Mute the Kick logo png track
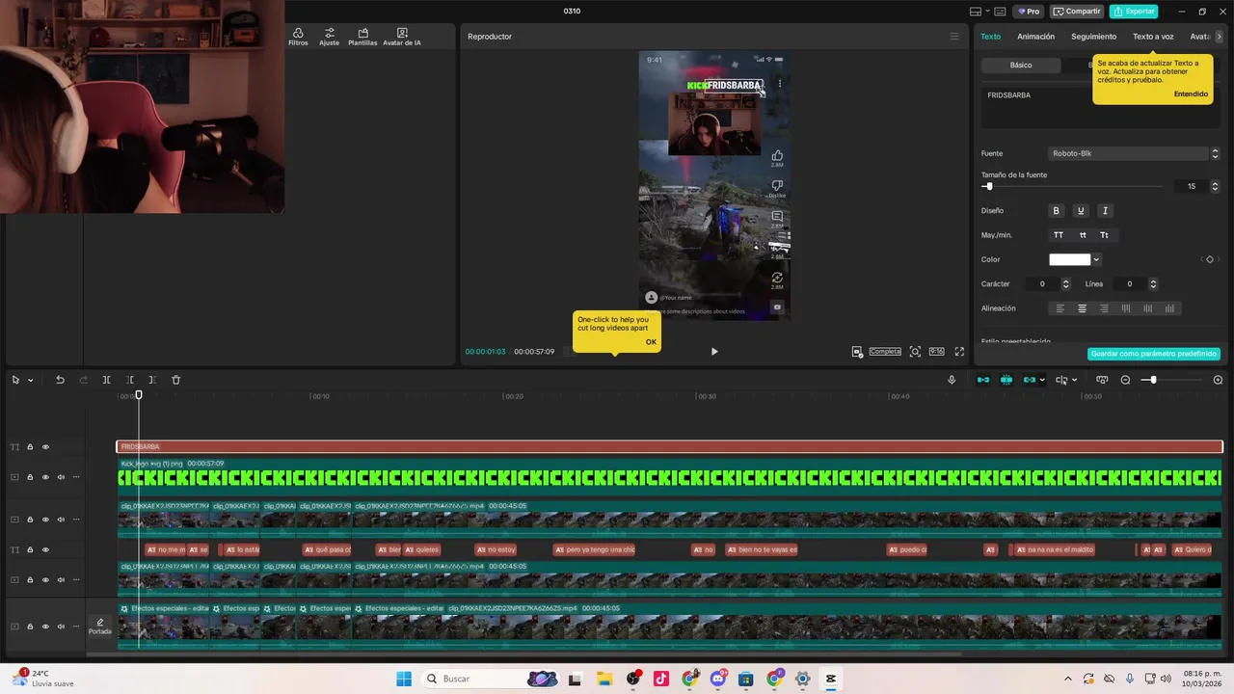The width and height of the screenshot is (1234, 694). [x=61, y=477]
